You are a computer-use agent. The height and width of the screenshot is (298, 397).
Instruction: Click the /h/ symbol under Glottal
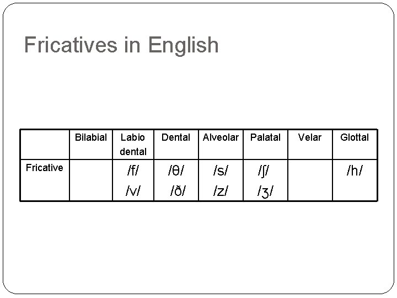point(355,171)
